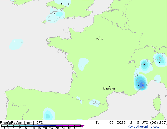Select the Paris location dot marker
This screenshot has height=129, width=167.
point(100,37)
